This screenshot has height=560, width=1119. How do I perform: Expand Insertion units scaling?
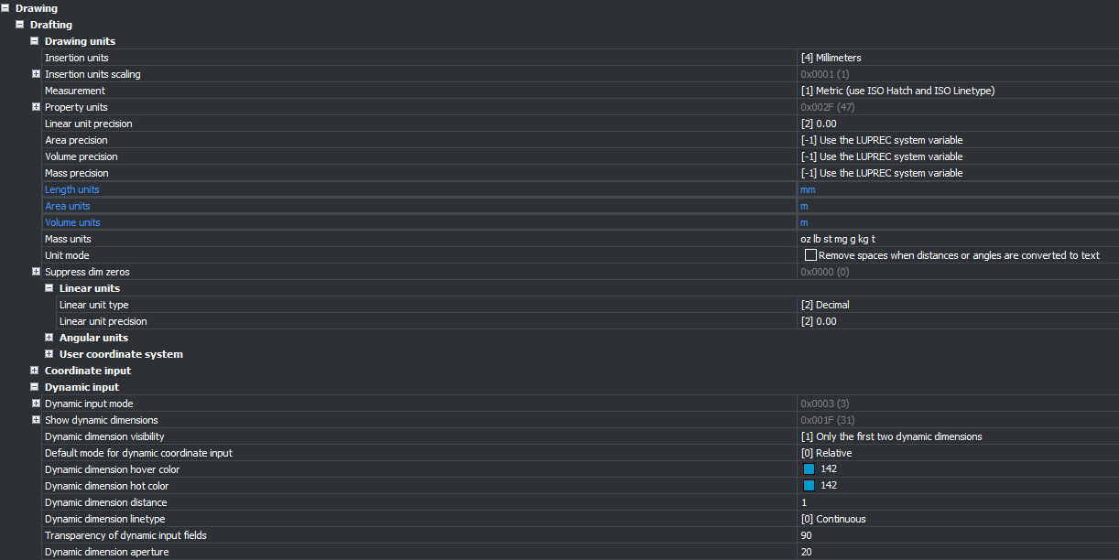coord(36,74)
